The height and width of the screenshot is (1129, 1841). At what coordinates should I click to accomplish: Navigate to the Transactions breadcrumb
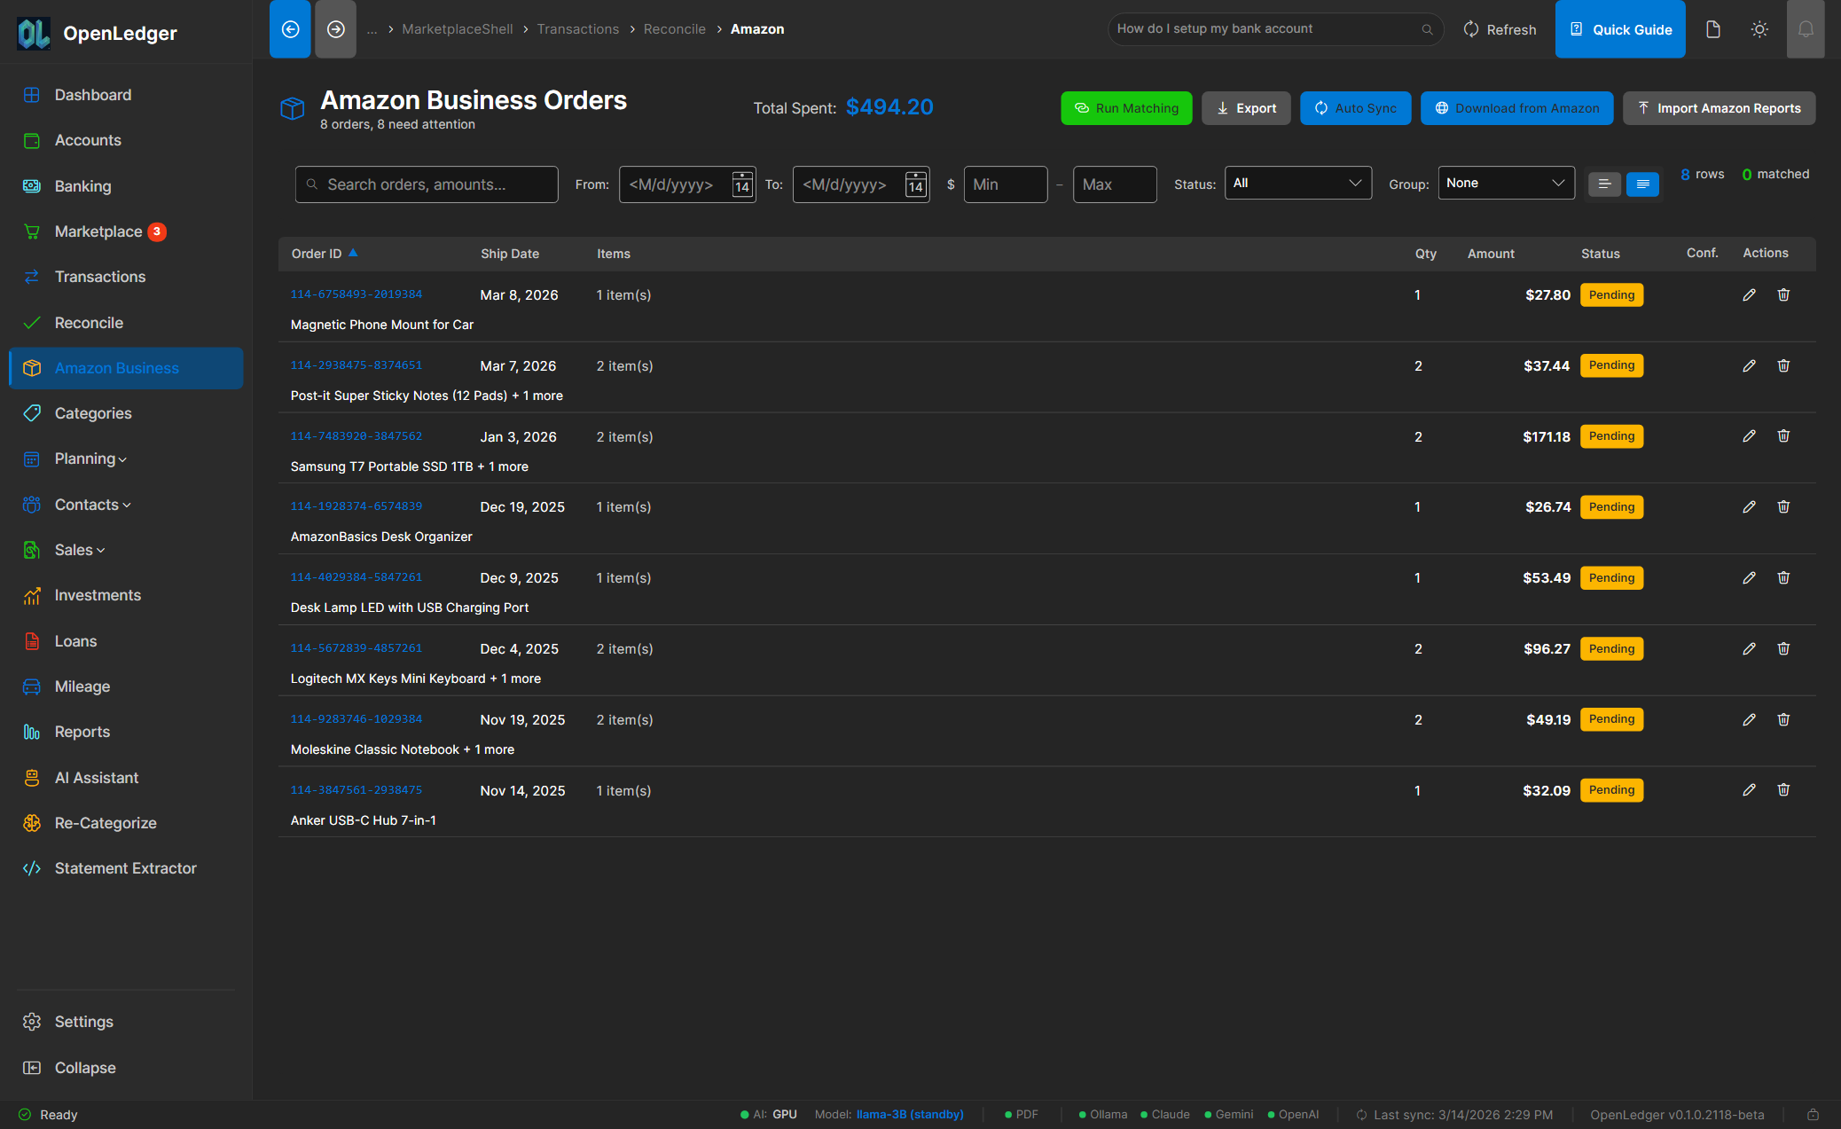tap(577, 28)
